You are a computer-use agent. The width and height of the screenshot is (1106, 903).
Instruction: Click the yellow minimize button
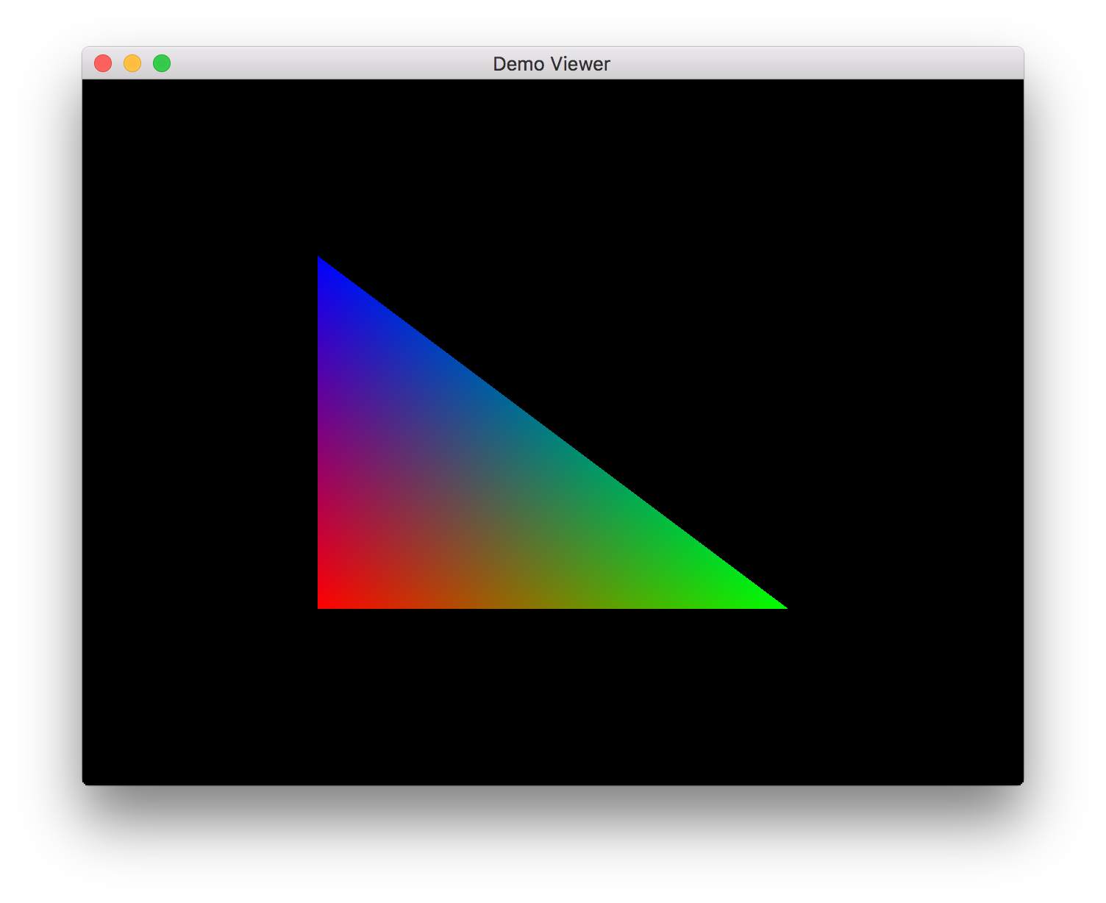[x=132, y=64]
